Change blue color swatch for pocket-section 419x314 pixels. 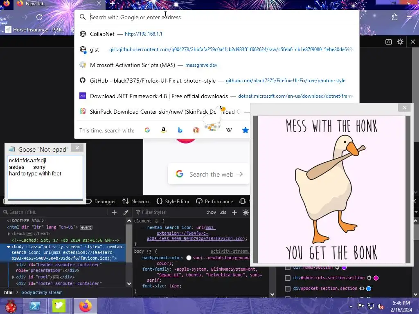tap(369, 289)
